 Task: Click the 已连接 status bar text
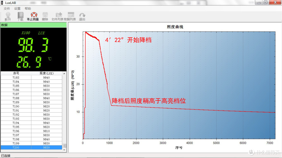click(6, 155)
